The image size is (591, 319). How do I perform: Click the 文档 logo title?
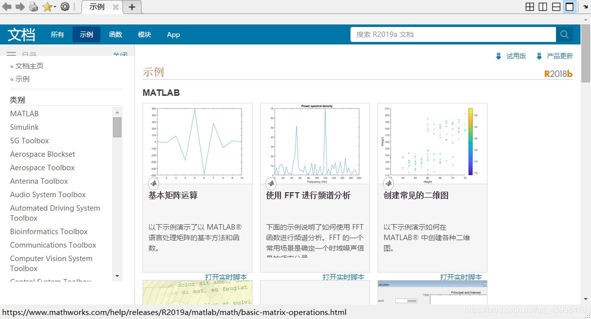pos(21,34)
